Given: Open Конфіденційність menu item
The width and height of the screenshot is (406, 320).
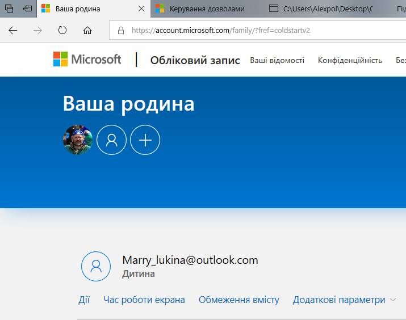Looking at the screenshot, I should click(x=350, y=60).
